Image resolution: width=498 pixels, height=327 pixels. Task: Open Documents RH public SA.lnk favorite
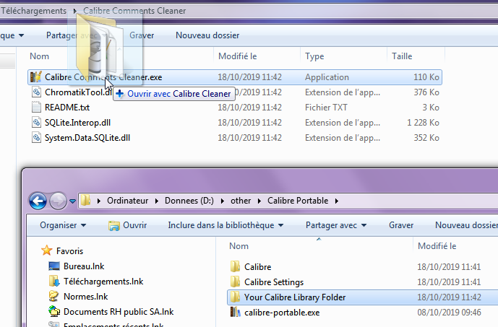[x=119, y=312]
